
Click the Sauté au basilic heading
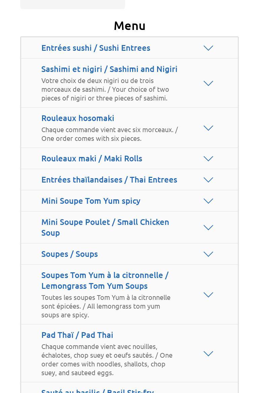[x=97, y=391]
